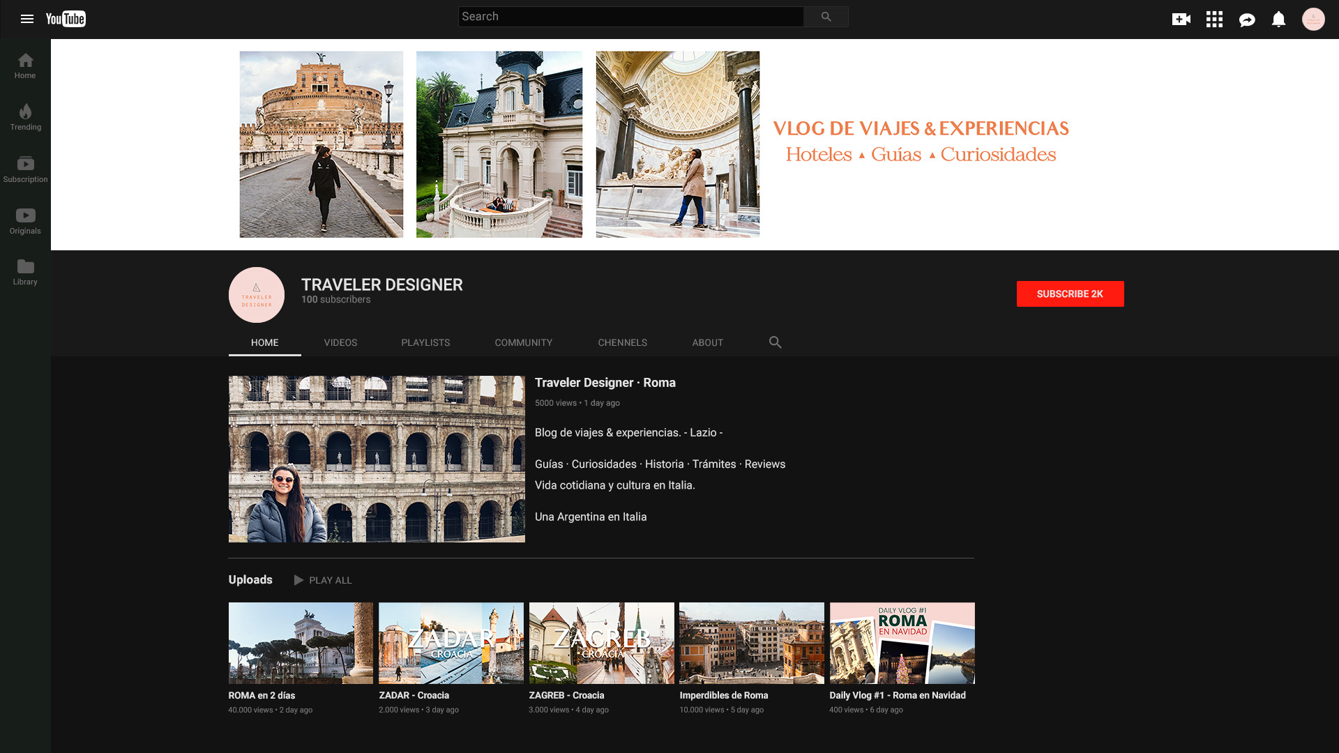The width and height of the screenshot is (1339, 753).
Task: Go to Trending in sidebar
Action: pos(26,117)
